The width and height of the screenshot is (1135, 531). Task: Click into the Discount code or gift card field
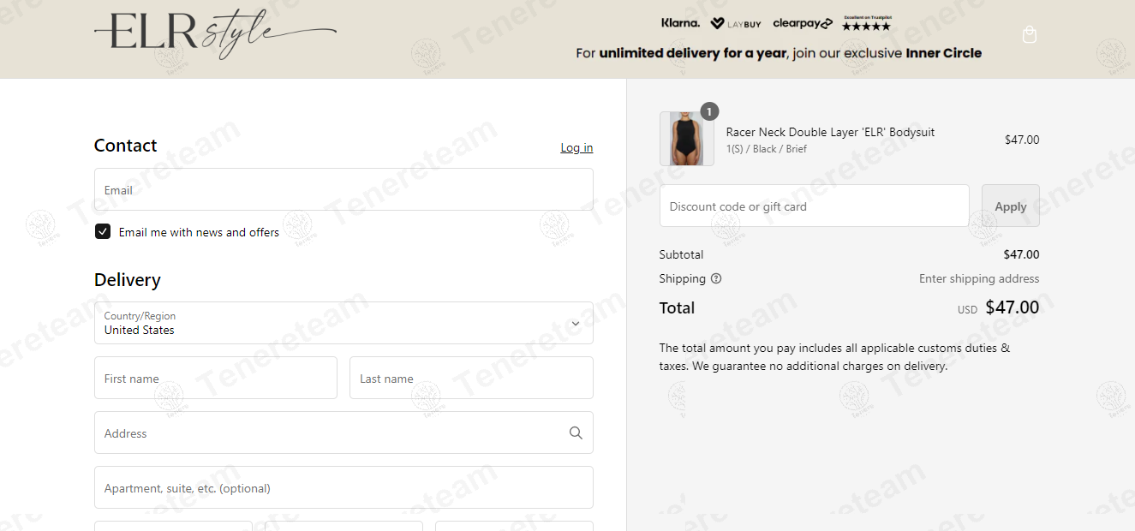[815, 206]
